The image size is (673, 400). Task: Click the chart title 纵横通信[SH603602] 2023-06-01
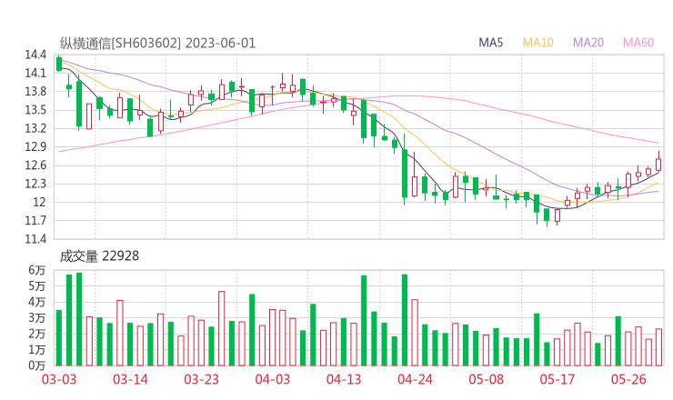tap(157, 44)
